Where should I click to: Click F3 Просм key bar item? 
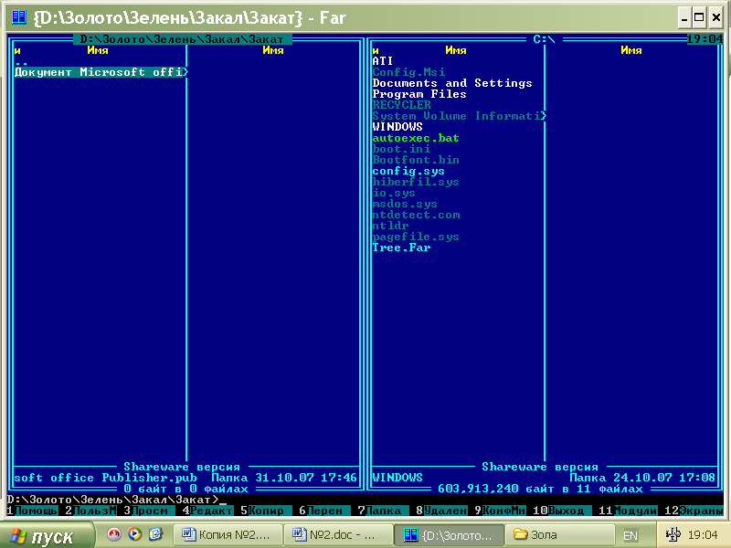pos(149,511)
